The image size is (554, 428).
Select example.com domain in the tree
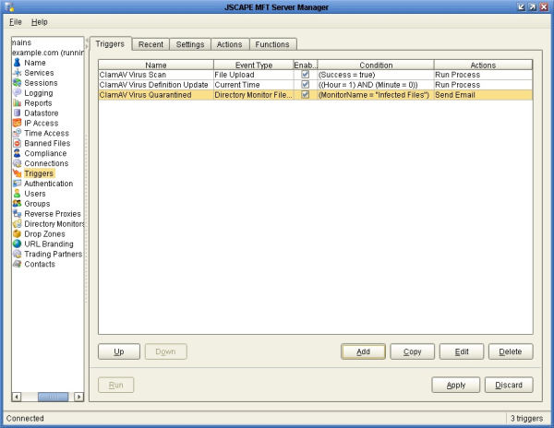(48, 53)
